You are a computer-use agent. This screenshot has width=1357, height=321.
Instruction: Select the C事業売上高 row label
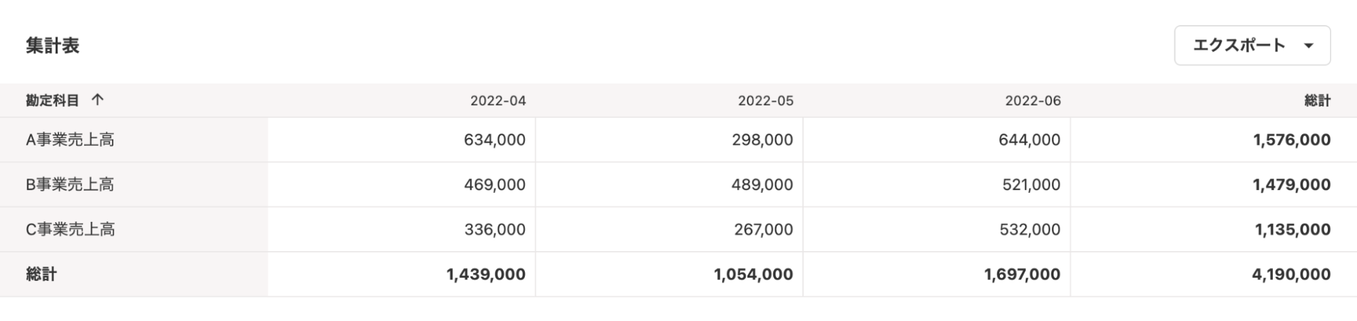pos(70,229)
